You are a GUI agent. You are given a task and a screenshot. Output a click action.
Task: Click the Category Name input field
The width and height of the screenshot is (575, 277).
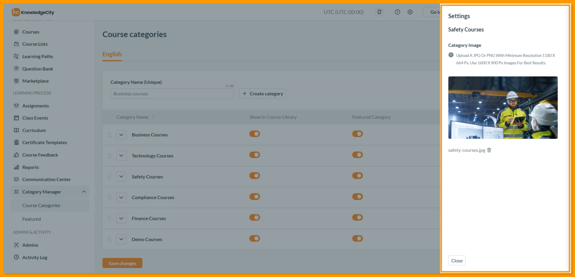click(172, 93)
